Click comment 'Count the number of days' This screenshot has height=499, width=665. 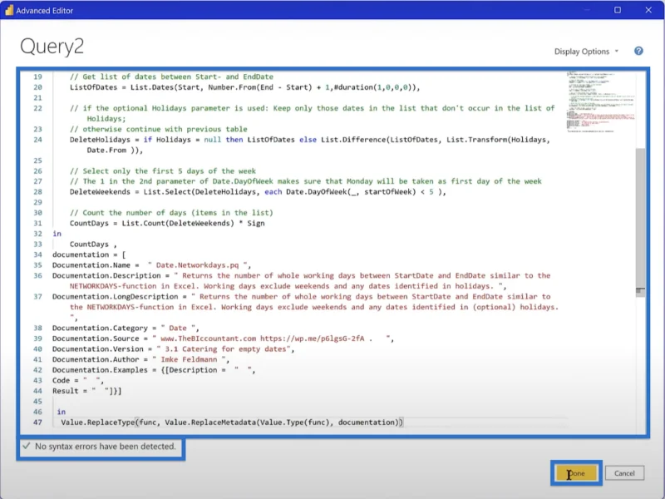pos(171,213)
